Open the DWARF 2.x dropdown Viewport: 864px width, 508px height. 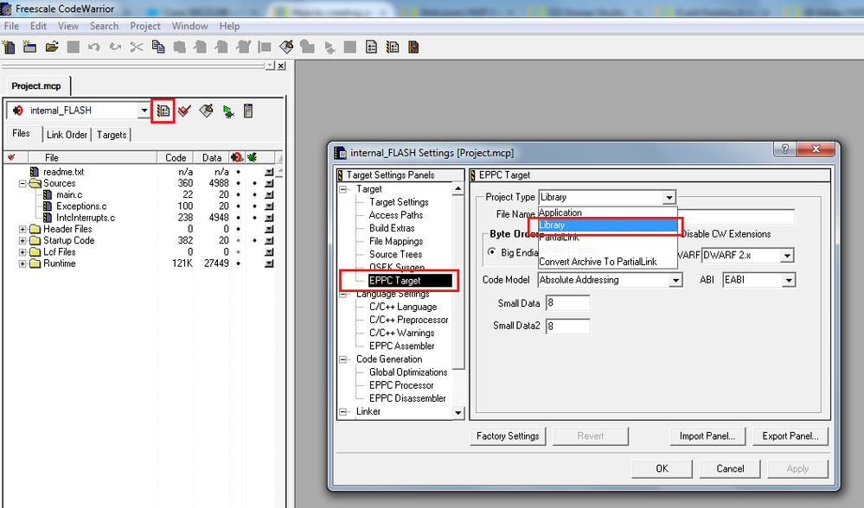pyautogui.click(x=787, y=256)
